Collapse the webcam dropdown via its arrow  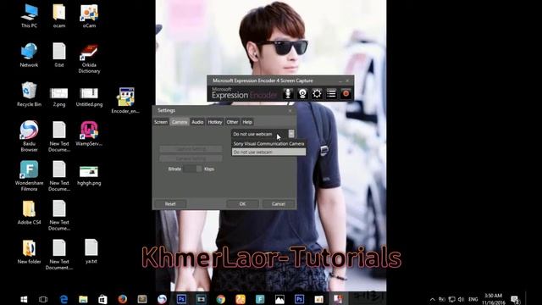291,134
